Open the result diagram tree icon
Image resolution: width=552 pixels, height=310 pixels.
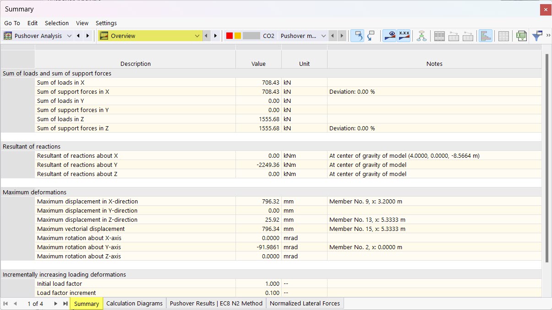point(422,36)
